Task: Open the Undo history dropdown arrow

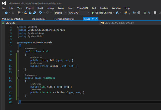Action: click(44, 13)
